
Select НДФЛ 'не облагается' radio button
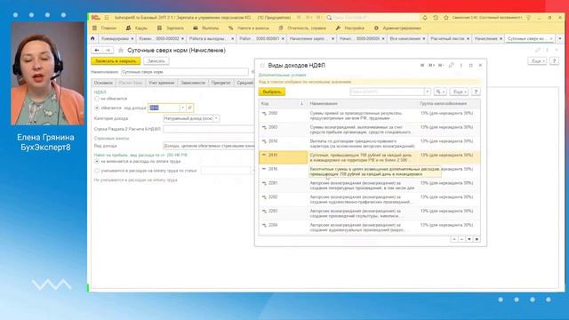[x=97, y=99]
